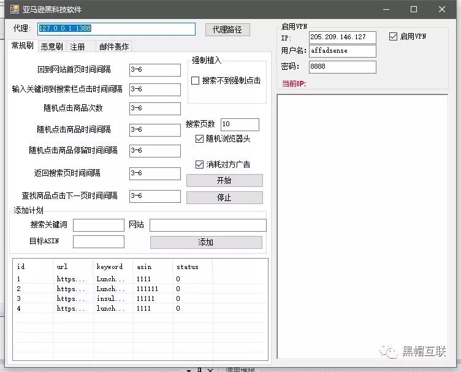Click the 添加 button

click(206, 243)
